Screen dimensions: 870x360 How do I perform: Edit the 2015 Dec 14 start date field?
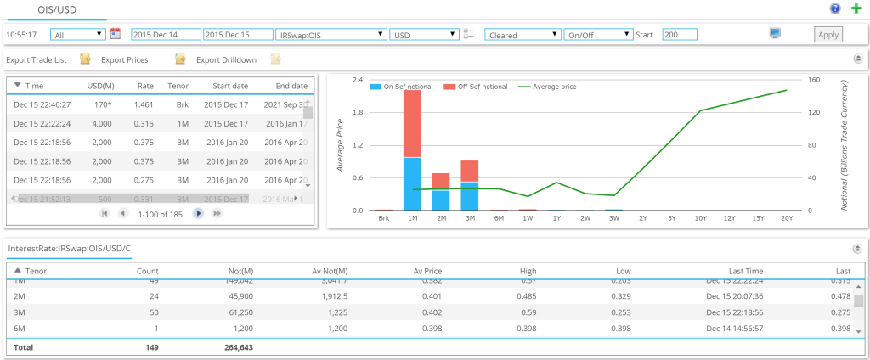point(166,35)
